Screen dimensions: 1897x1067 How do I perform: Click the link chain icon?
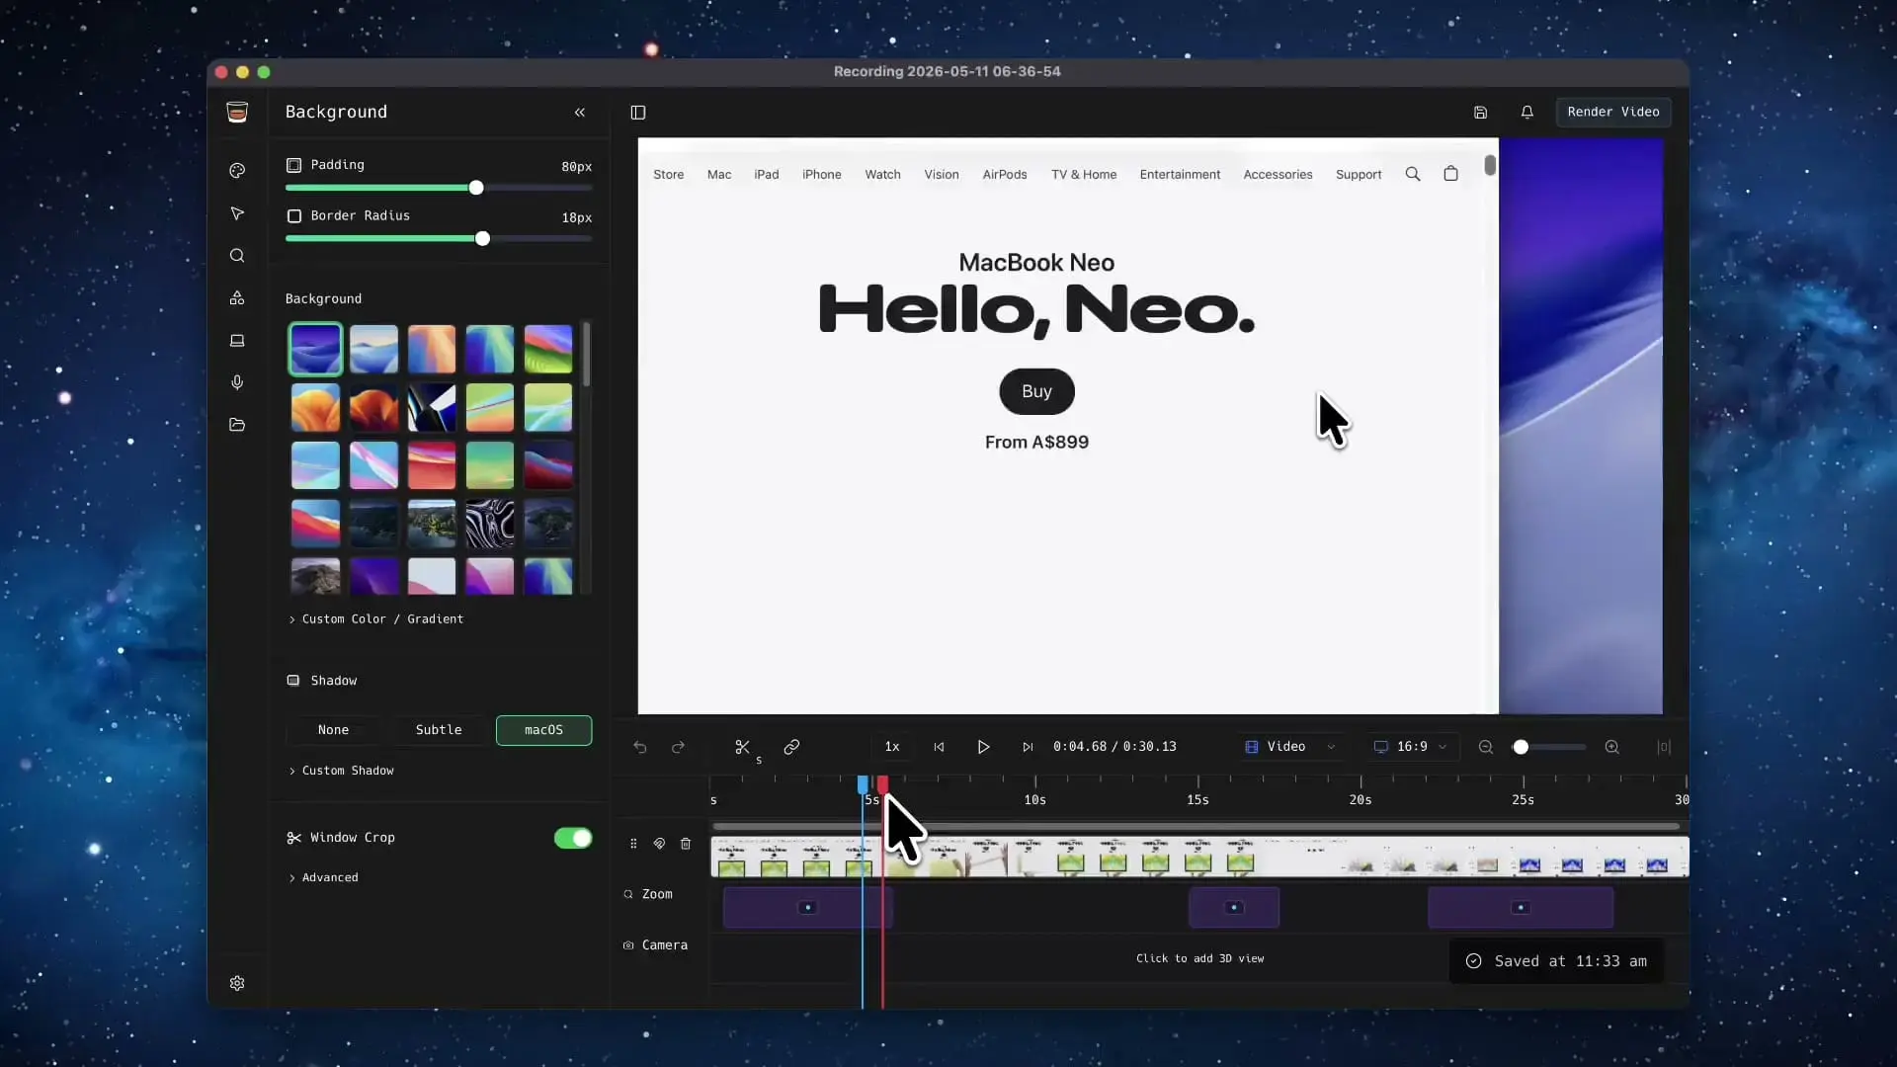[x=791, y=747]
